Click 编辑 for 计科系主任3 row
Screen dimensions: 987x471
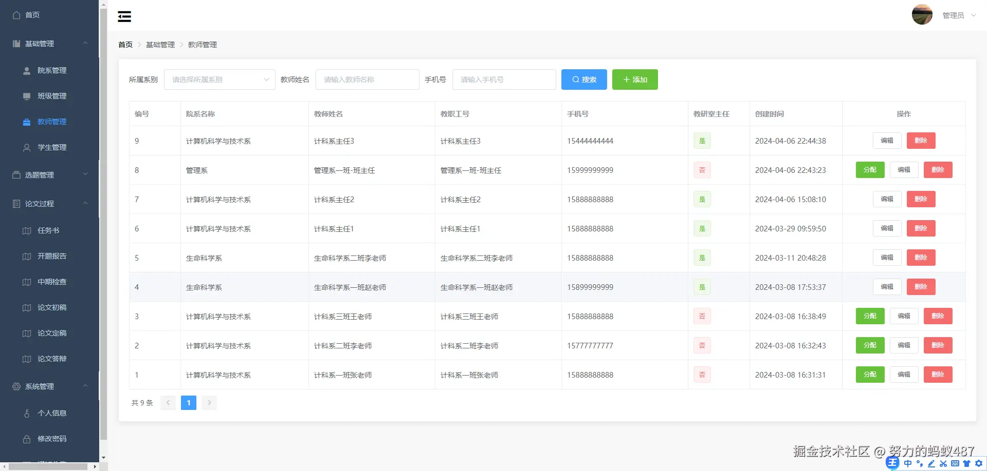pyautogui.click(x=887, y=141)
